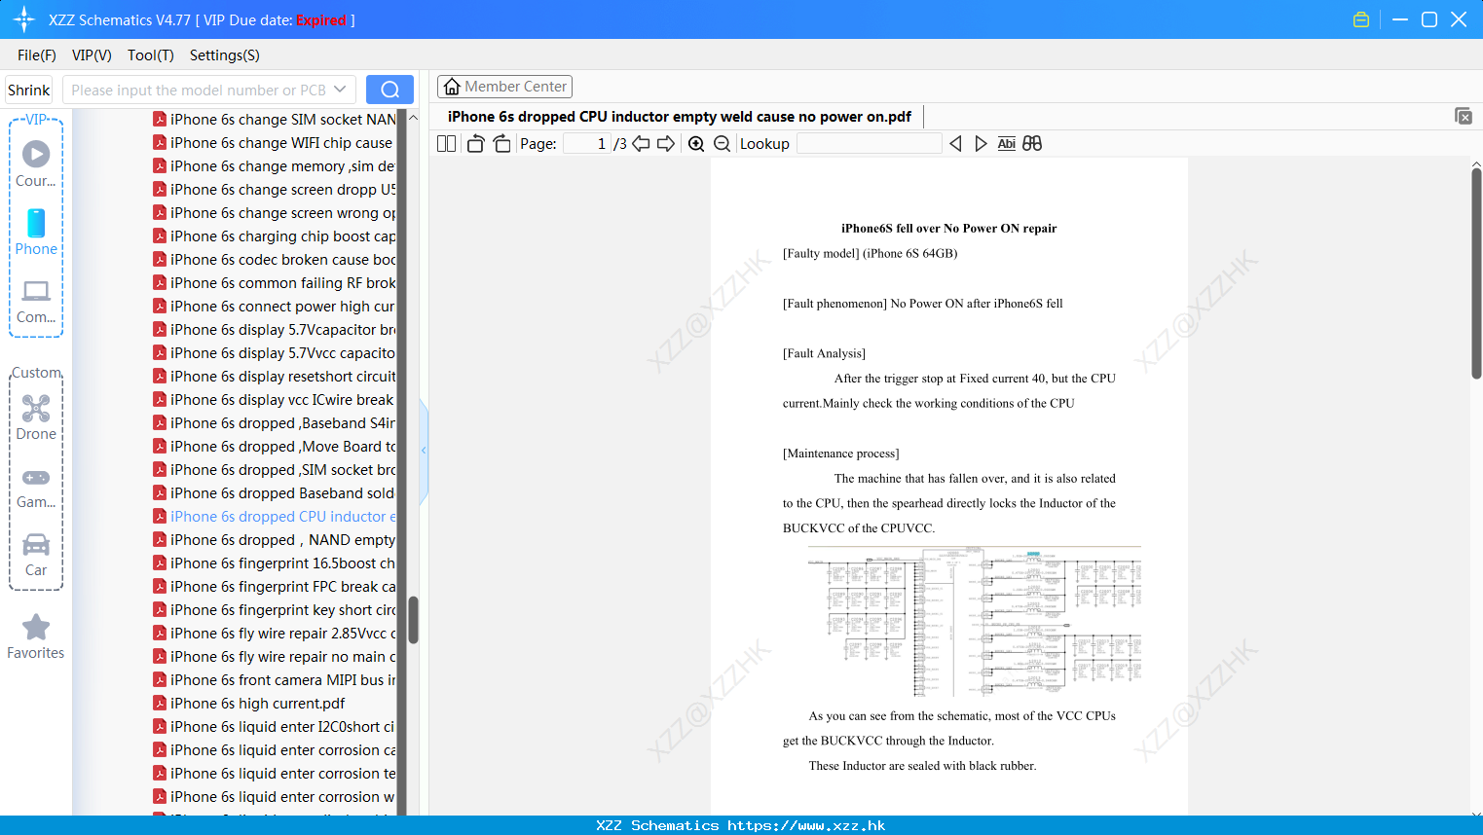
Task: Click the yellow toolbox icon in title bar
Action: click(x=1361, y=19)
